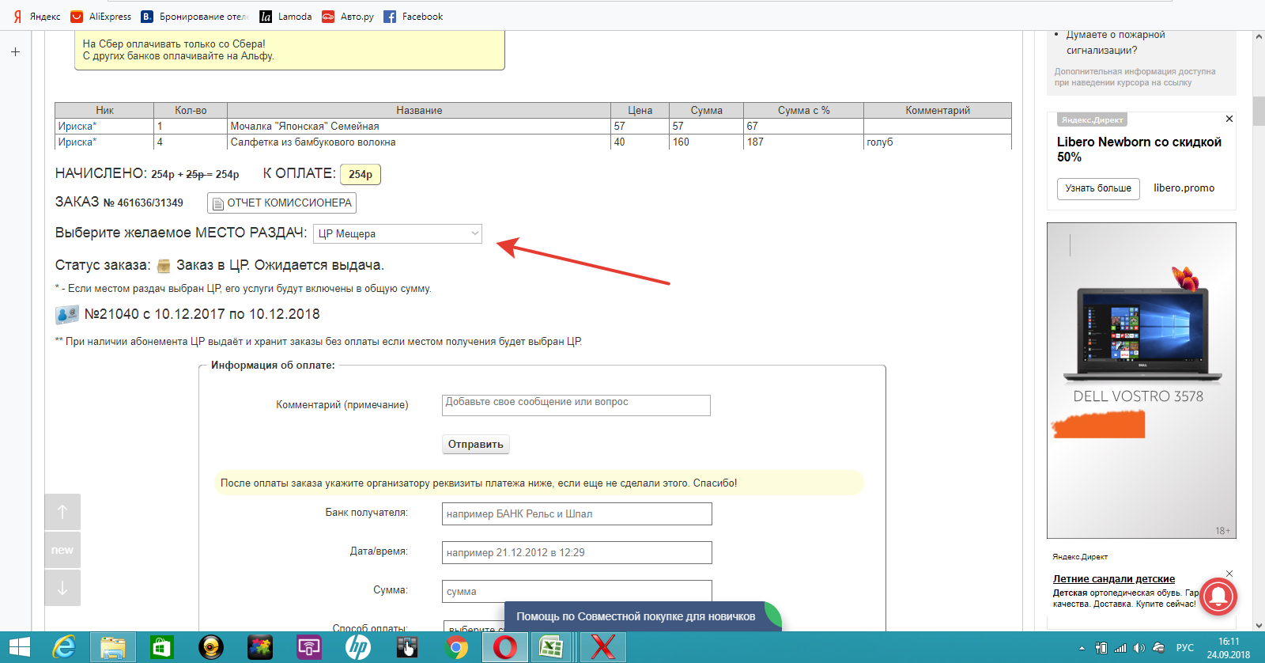Open the HP app in taskbar
Image resolution: width=1265 pixels, height=663 pixels.
pos(357,647)
